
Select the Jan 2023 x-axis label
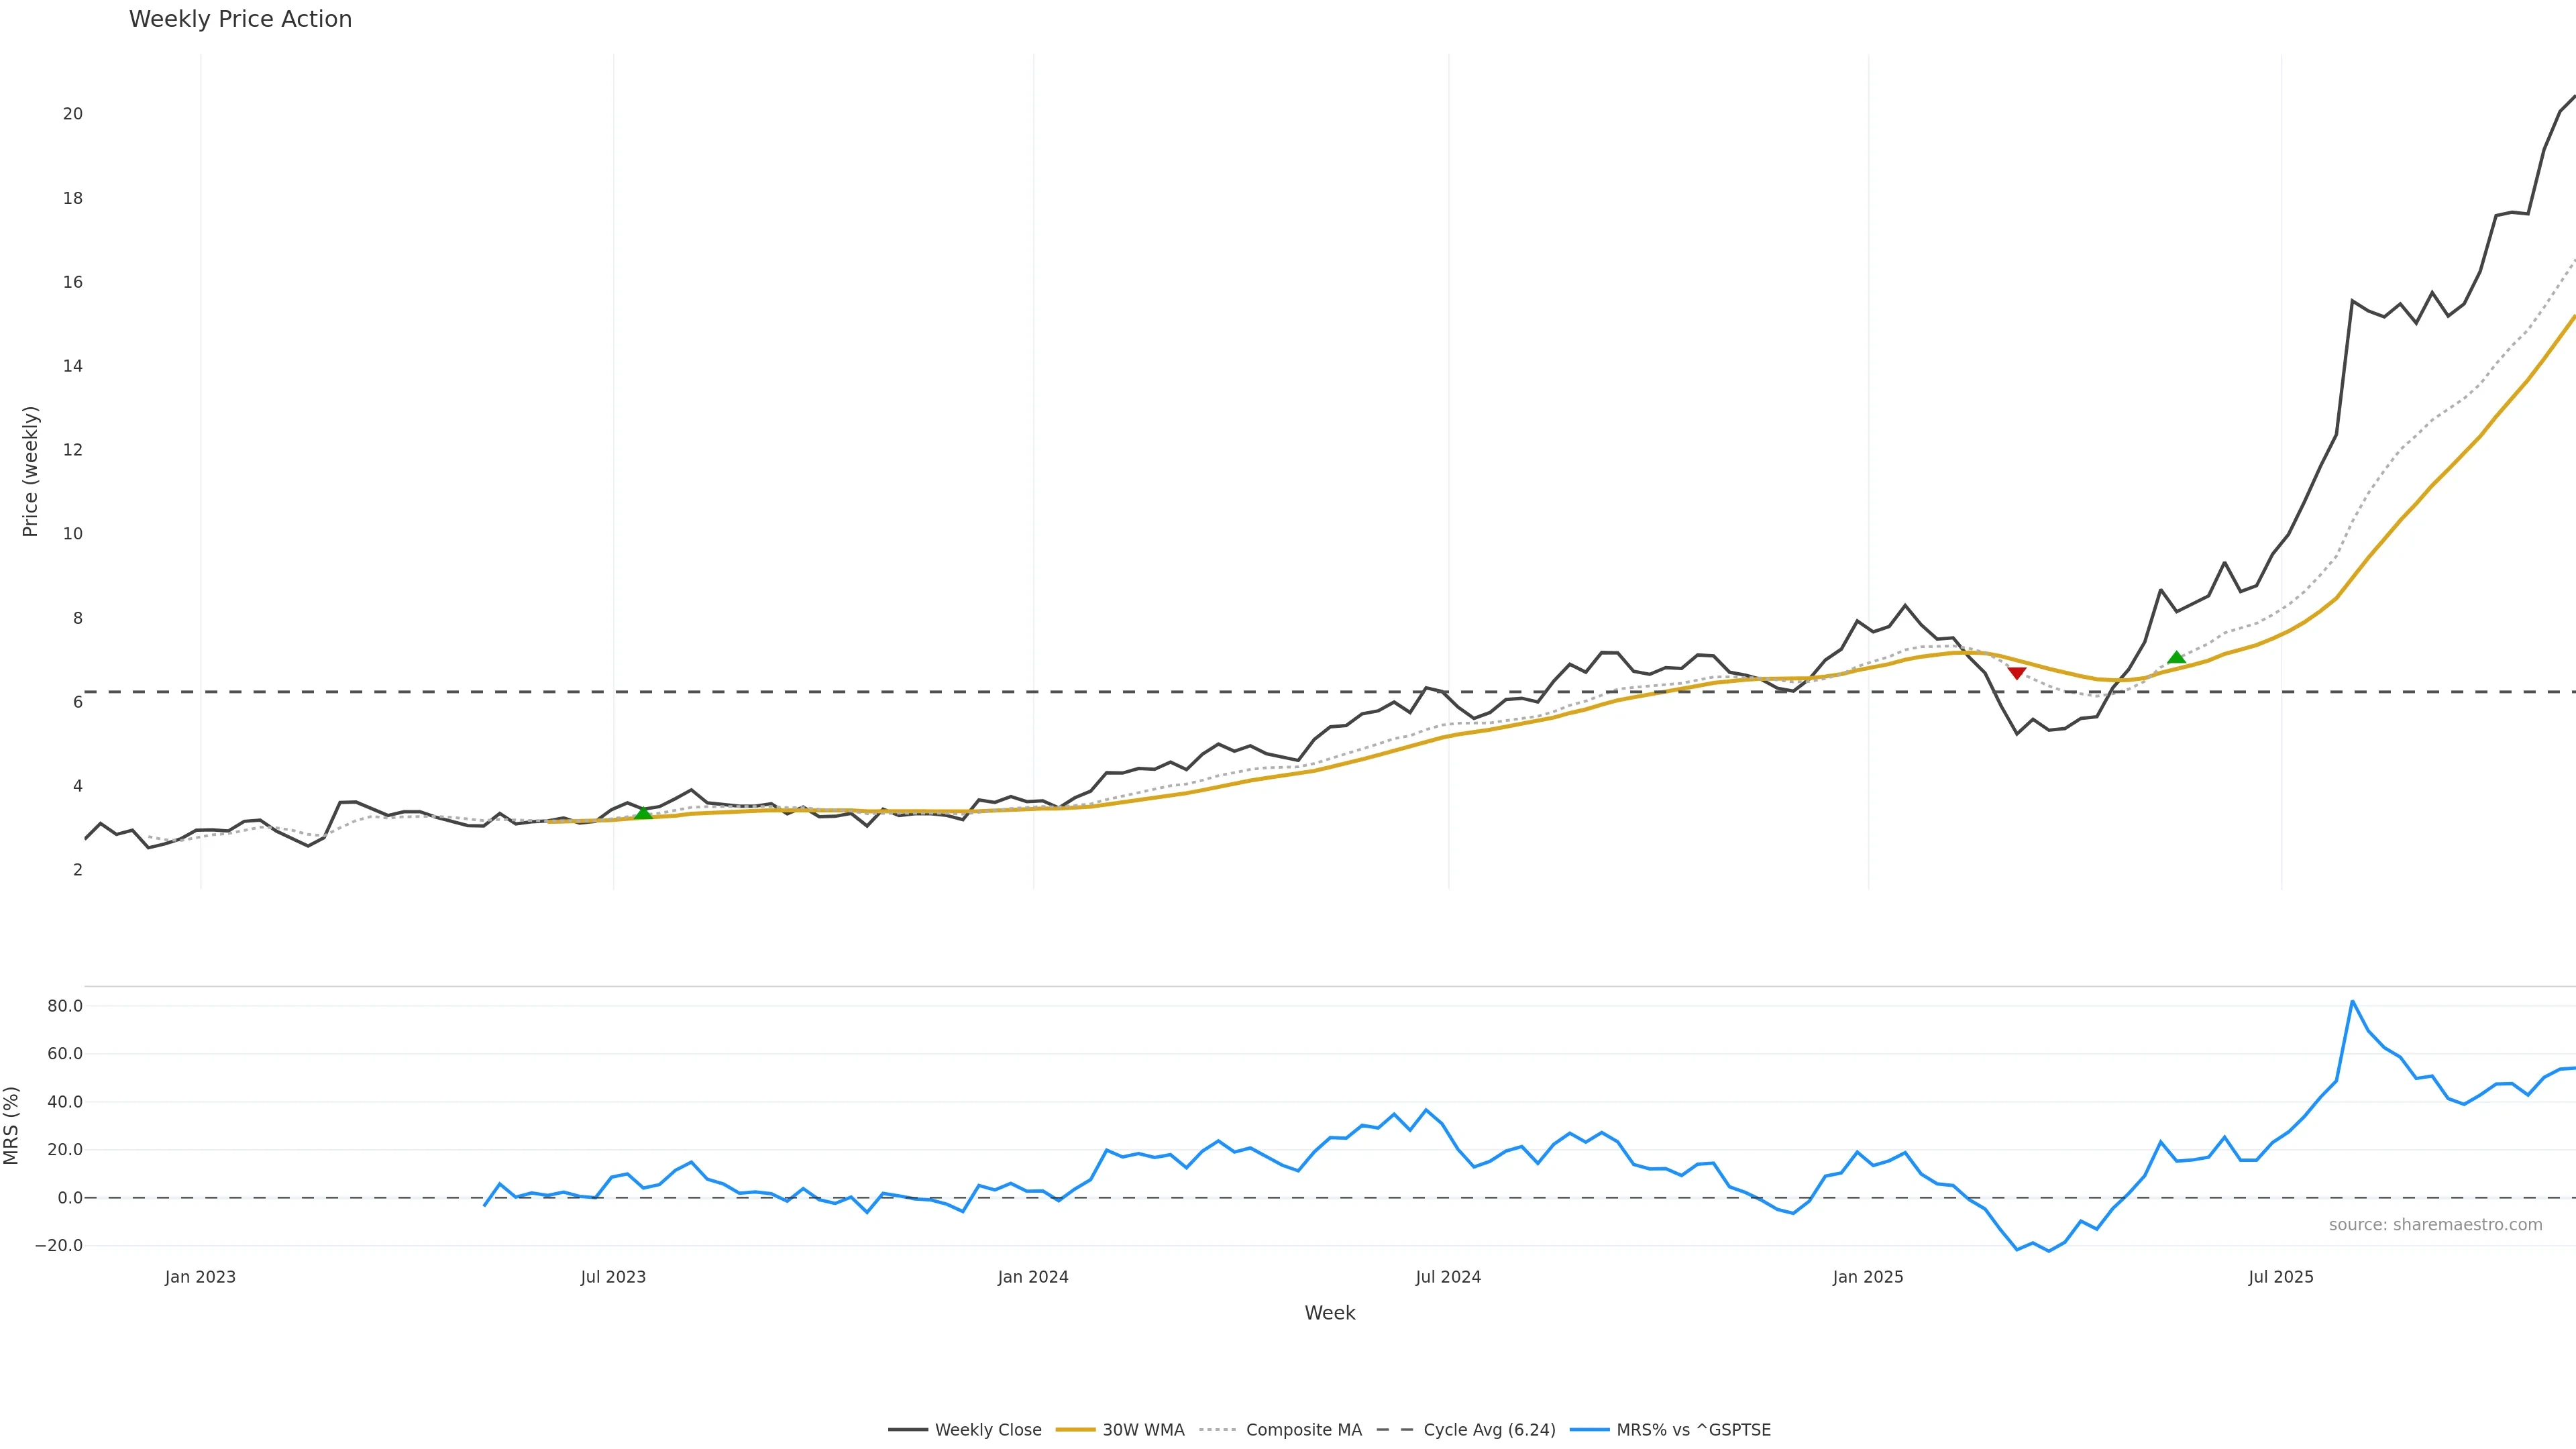click(200, 1277)
